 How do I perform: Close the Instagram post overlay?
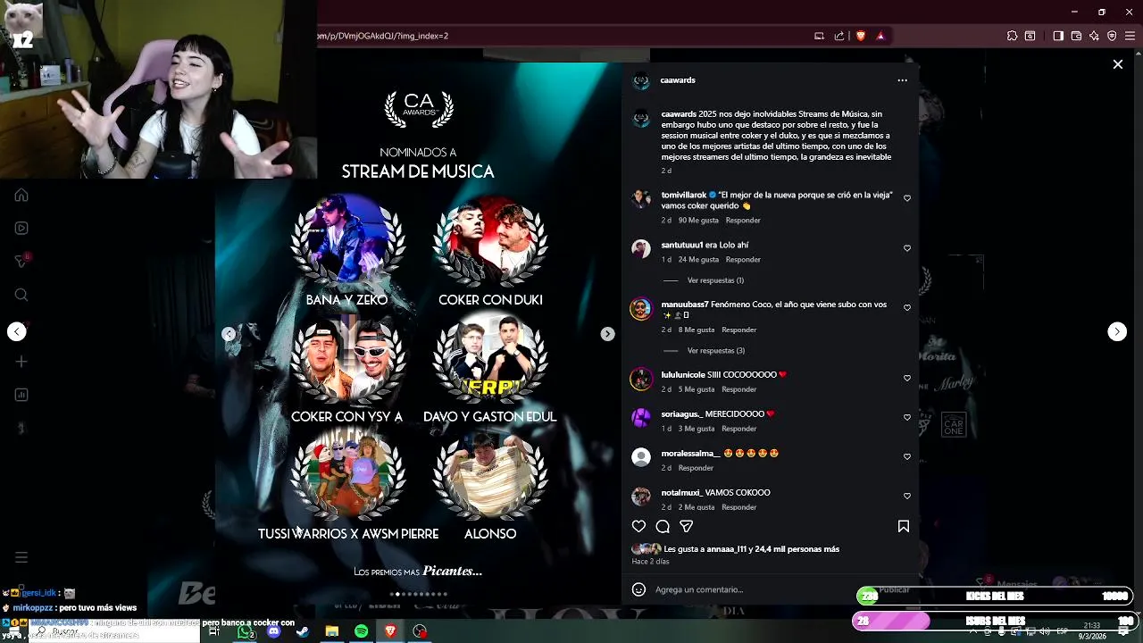(1117, 64)
